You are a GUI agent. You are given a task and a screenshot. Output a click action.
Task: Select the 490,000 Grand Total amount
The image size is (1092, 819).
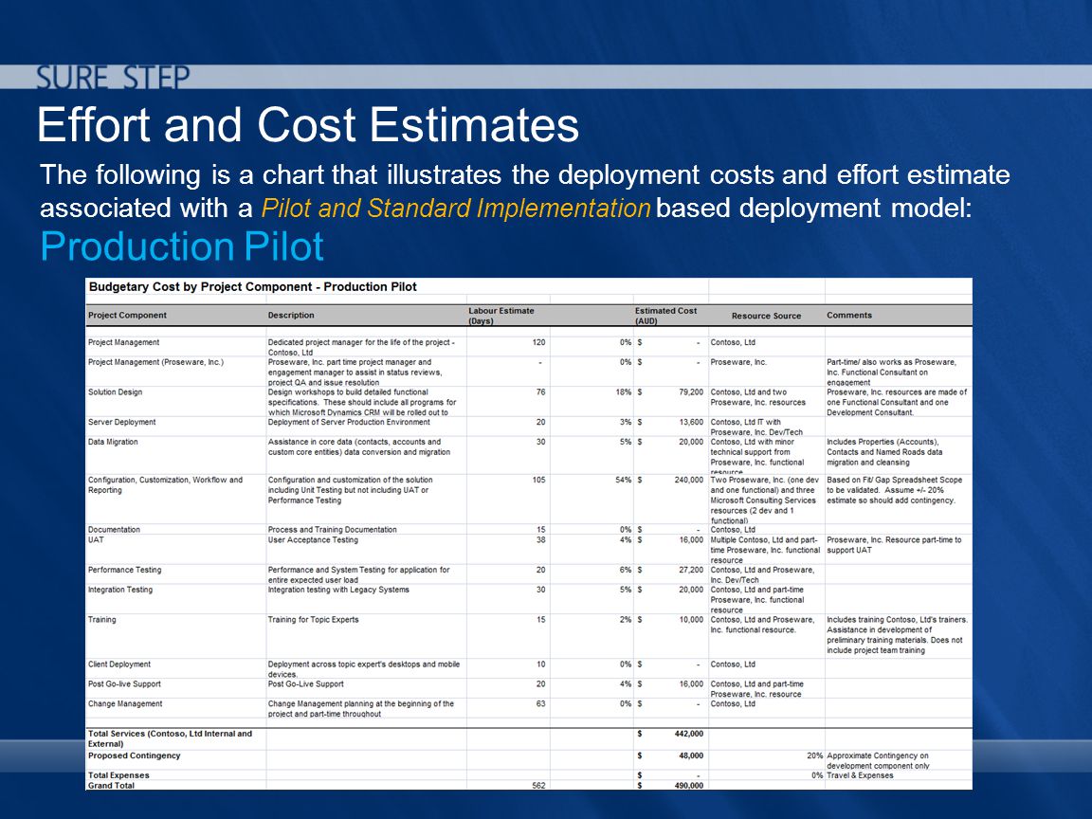coord(689,786)
